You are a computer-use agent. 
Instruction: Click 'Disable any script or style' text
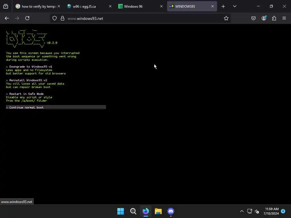click(x=29, y=97)
